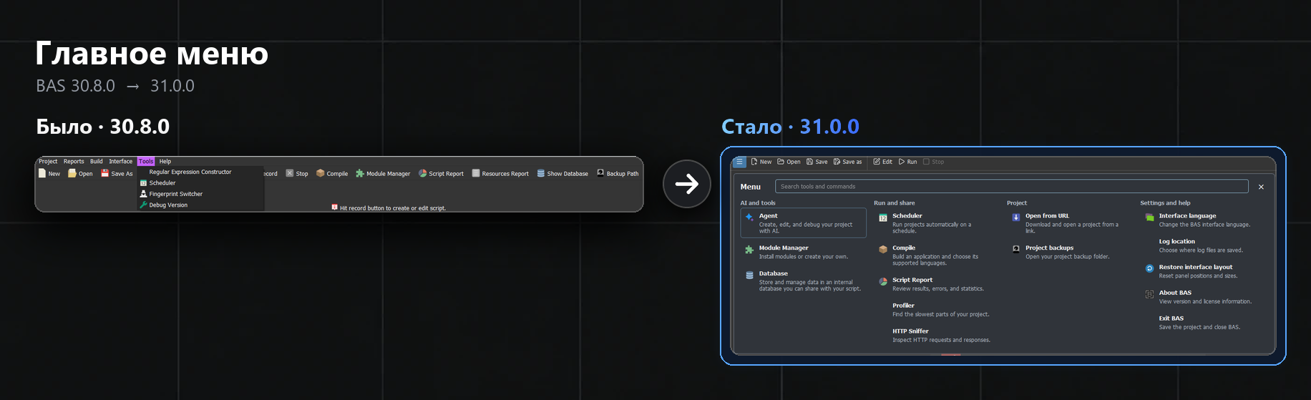Open the Reports menu in the 30.8.0 menubar
The width and height of the screenshot is (1311, 400).
click(74, 162)
